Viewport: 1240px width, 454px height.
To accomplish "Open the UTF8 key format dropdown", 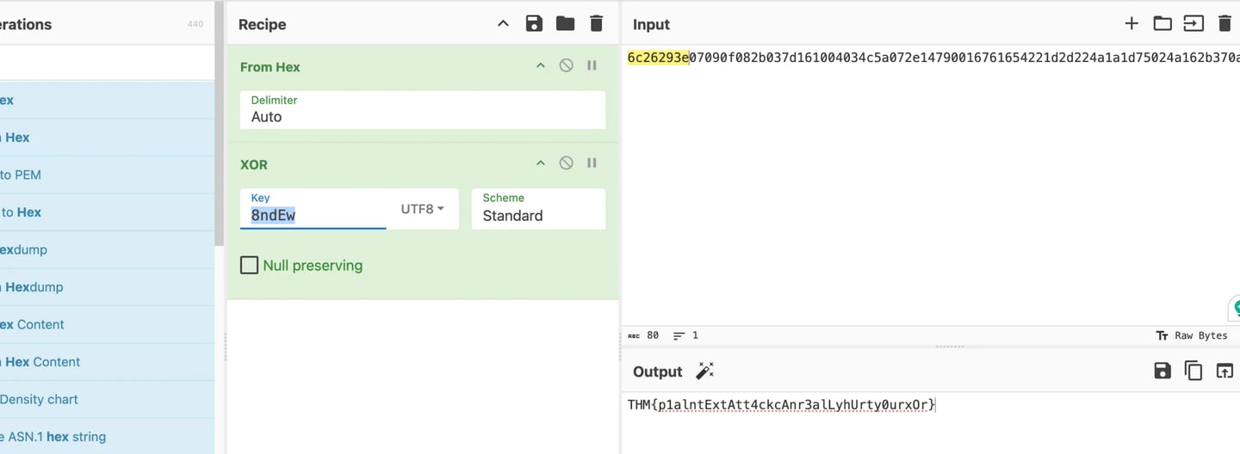I will (423, 209).
